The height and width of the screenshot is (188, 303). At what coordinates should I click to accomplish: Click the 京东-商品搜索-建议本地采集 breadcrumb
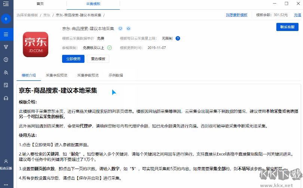point(79,15)
